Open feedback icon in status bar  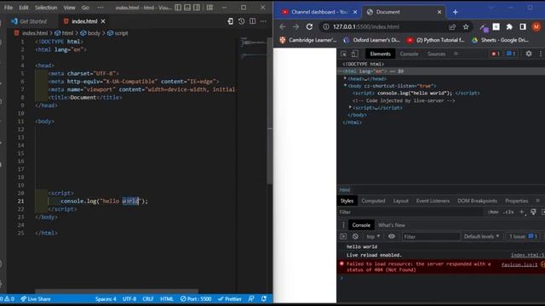tap(251, 298)
